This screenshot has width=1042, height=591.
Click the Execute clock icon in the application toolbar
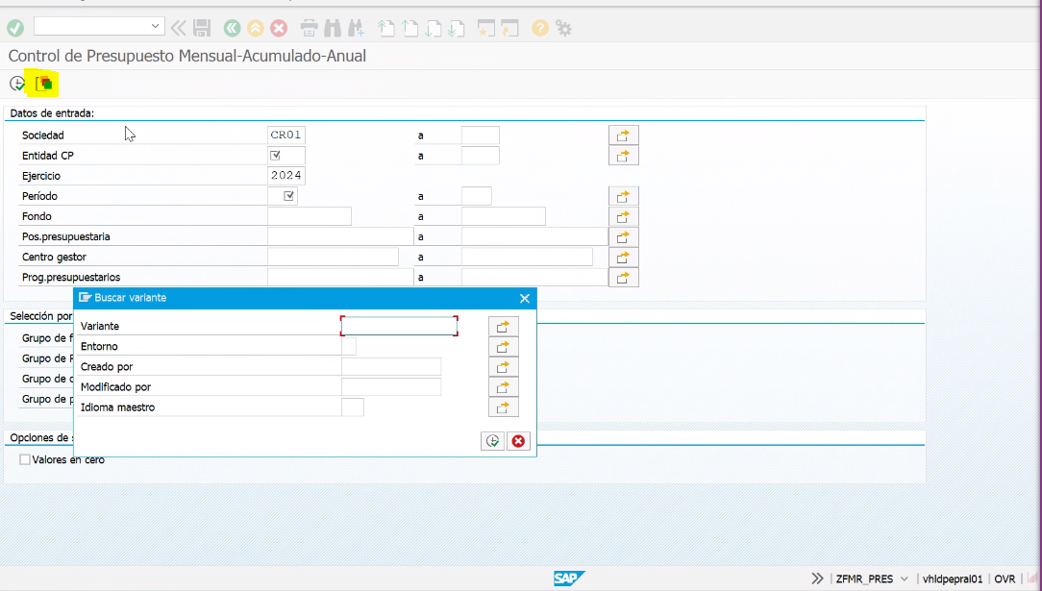pyautogui.click(x=16, y=85)
